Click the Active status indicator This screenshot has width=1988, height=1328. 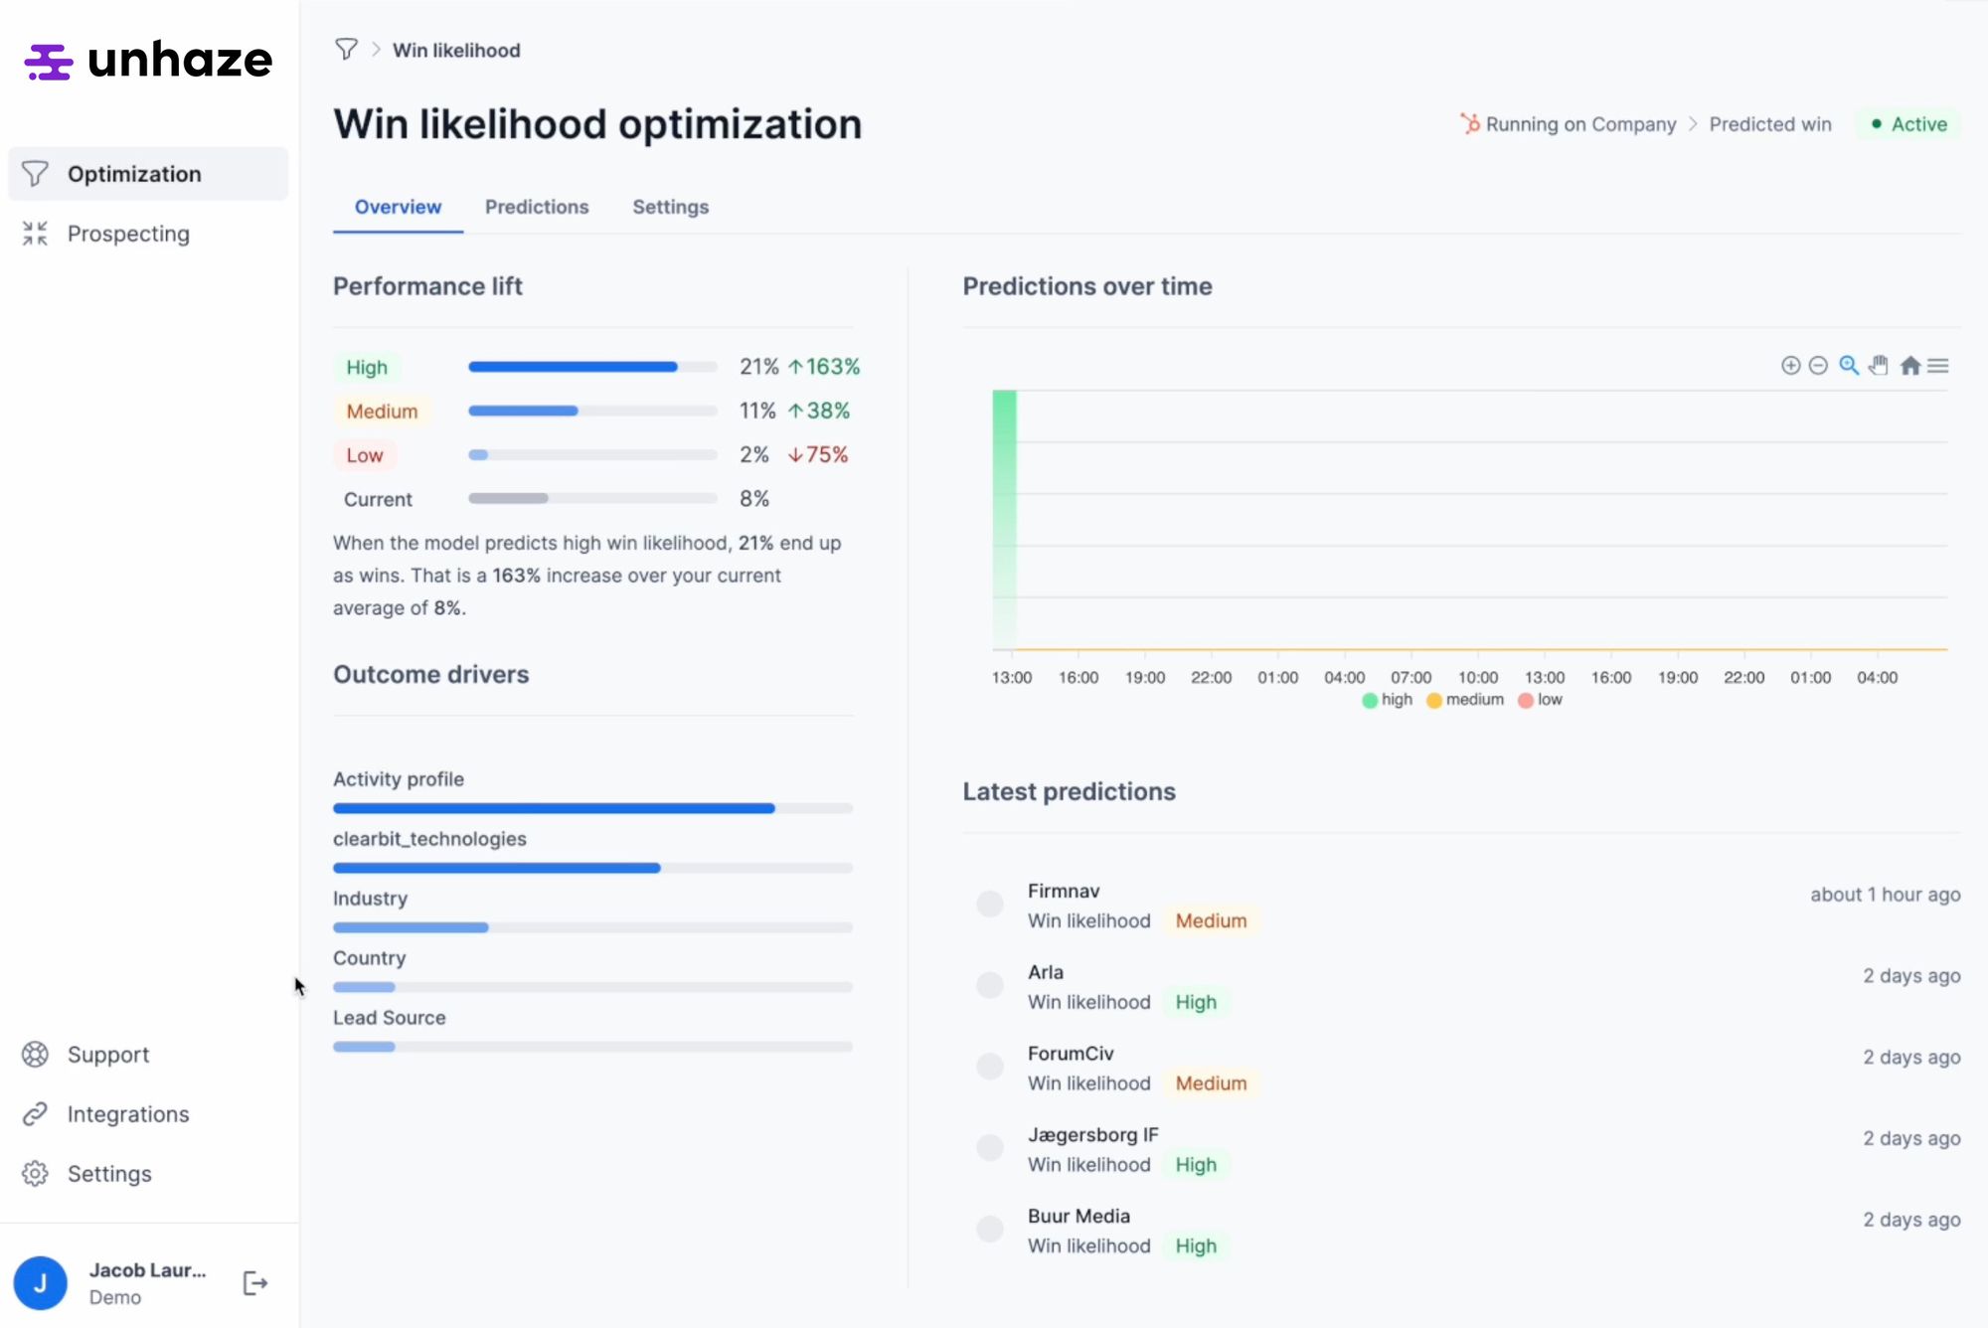(x=1906, y=123)
